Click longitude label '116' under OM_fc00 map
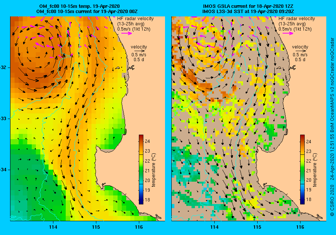Image resolution: width=336 pixels, height=235 pixels. 139,227
